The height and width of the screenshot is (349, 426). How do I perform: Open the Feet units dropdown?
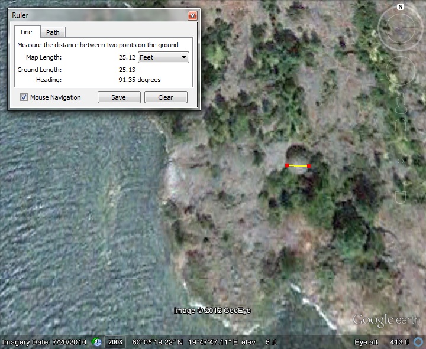(163, 57)
